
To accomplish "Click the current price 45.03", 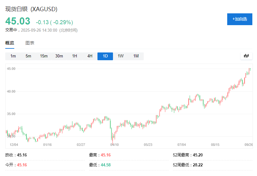I will click(18, 21).
